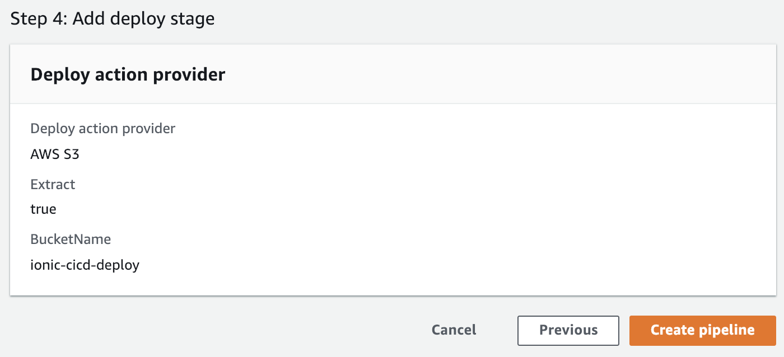Screen dimensions: 784x357
Task: Click the word pipeline on the orange button
Action: pos(727,330)
